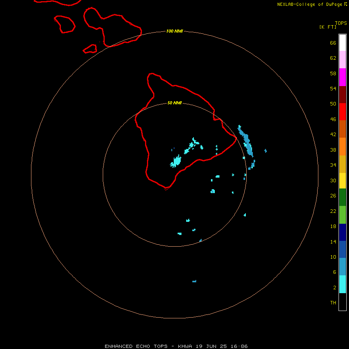Screen dimensions: 349x349
Task: Pick the dark maroon legend swatch
Action: (x=342, y=95)
